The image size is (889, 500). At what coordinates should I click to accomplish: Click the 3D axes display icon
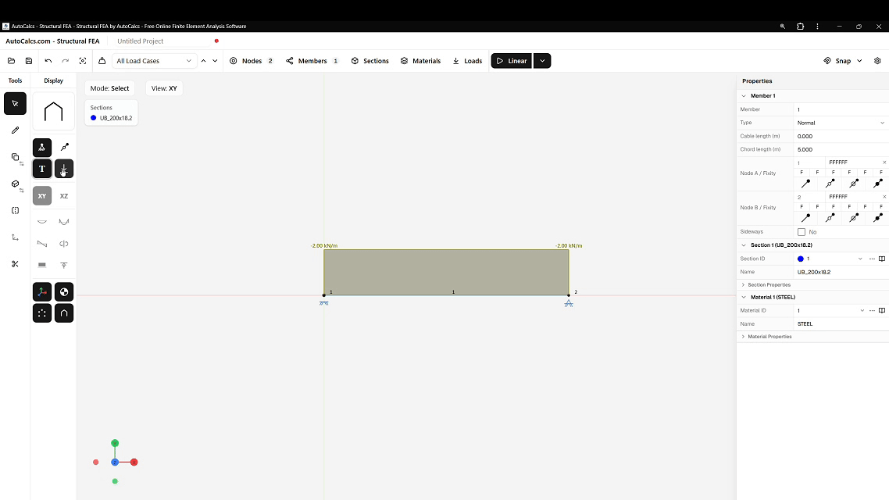[x=42, y=291]
